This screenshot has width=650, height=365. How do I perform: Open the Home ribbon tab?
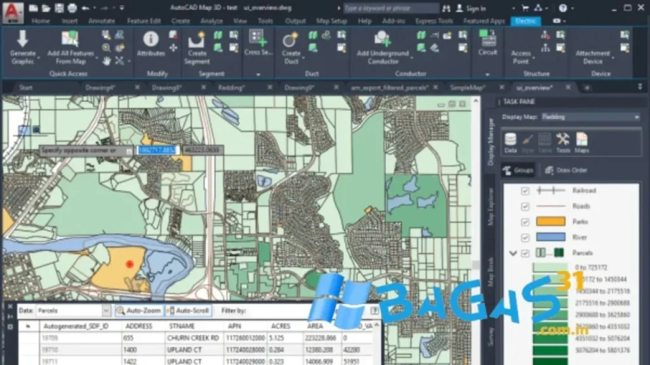pyautogui.click(x=41, y=21)
